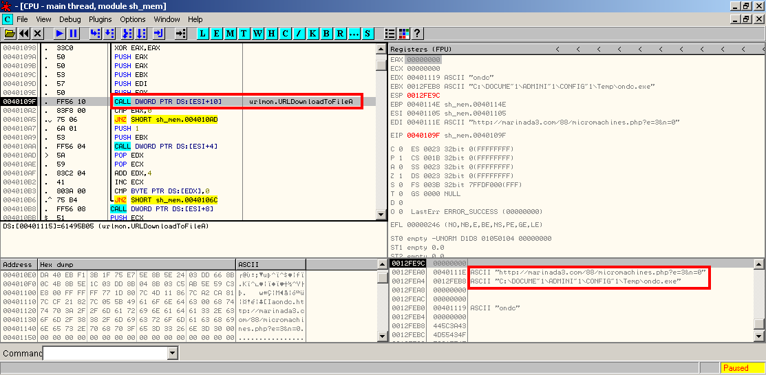The width and height of the screenshot is (766, 375).
Task: Open the Plugins menu
Action: [100, 19]
